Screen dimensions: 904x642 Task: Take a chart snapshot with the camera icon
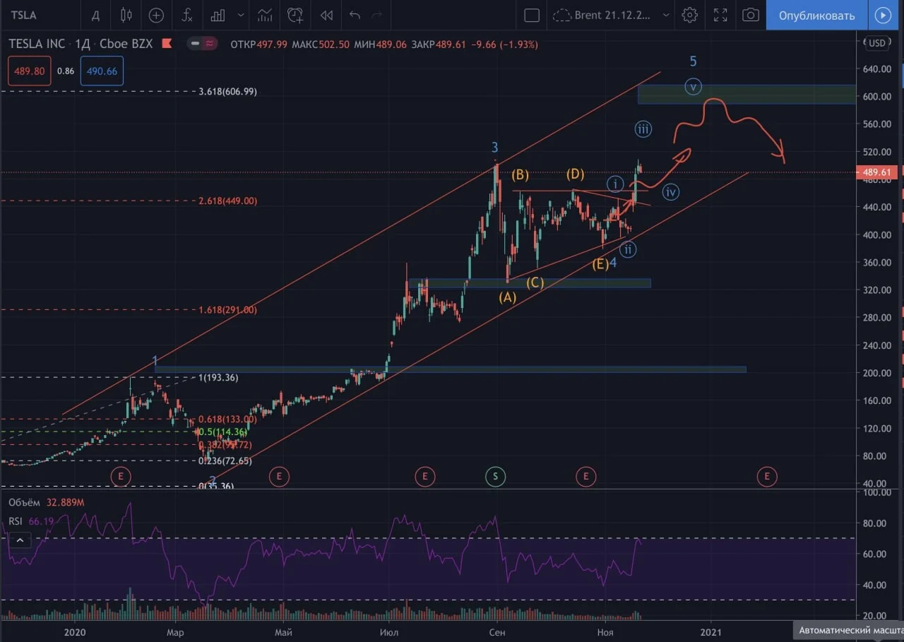pos(751,15)
